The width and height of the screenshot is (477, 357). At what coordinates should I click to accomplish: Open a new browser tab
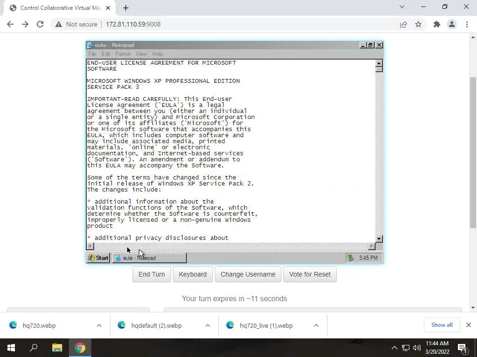click(x=126, y=8)
